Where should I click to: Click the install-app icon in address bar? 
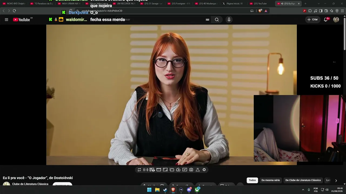coord(252,11)
